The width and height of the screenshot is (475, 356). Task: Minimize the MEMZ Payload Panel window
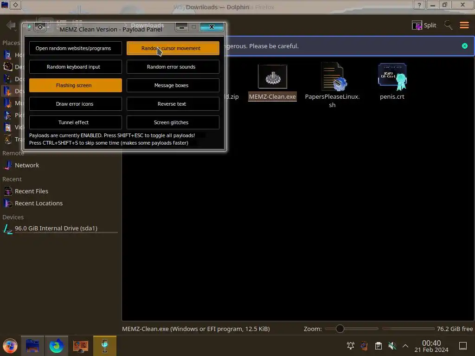(x=182, y=27)
